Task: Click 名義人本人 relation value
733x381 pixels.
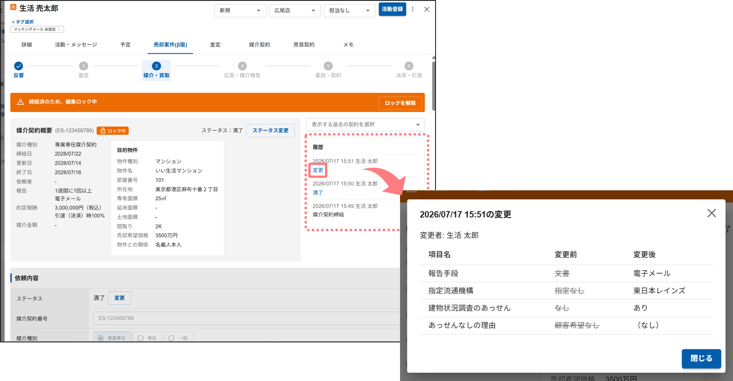Action: [168, 245]
